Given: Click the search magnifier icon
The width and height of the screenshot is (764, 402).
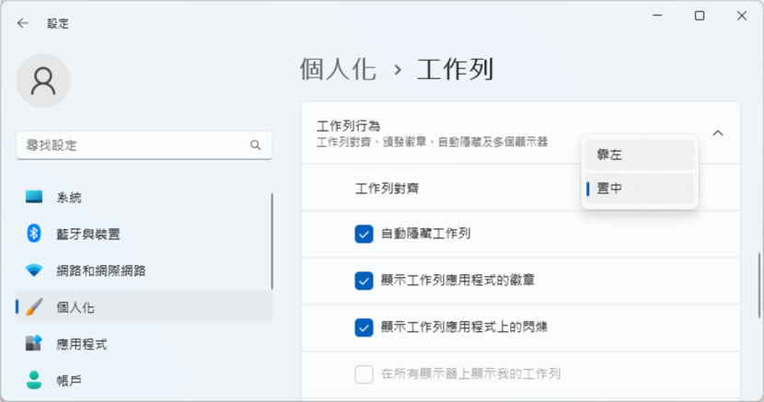Looking at the screenshot, I should (x=256, y=145).
